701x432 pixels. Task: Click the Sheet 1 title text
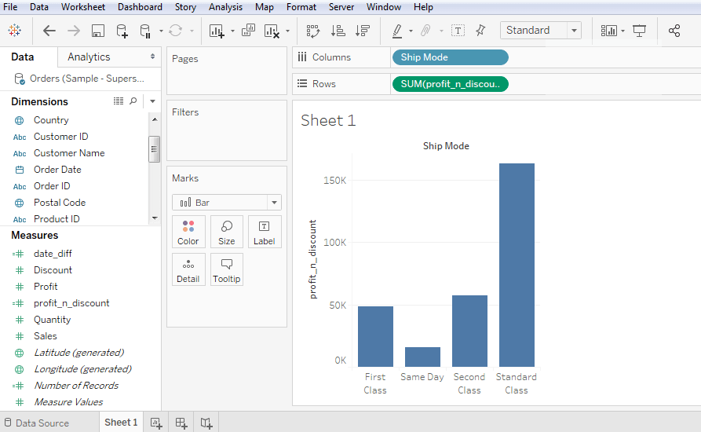click(328, 120)
